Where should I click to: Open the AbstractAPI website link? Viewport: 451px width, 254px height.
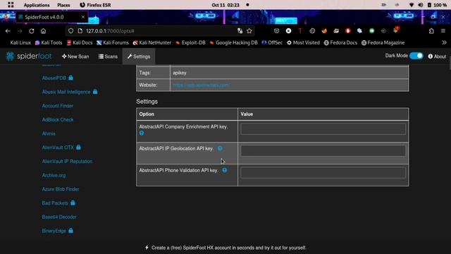[x=201, y=85]
